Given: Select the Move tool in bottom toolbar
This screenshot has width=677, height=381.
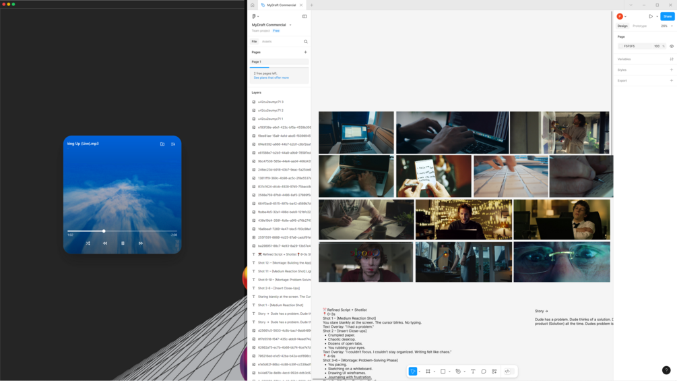Looking at the screenshot, I should coord(413,371).
